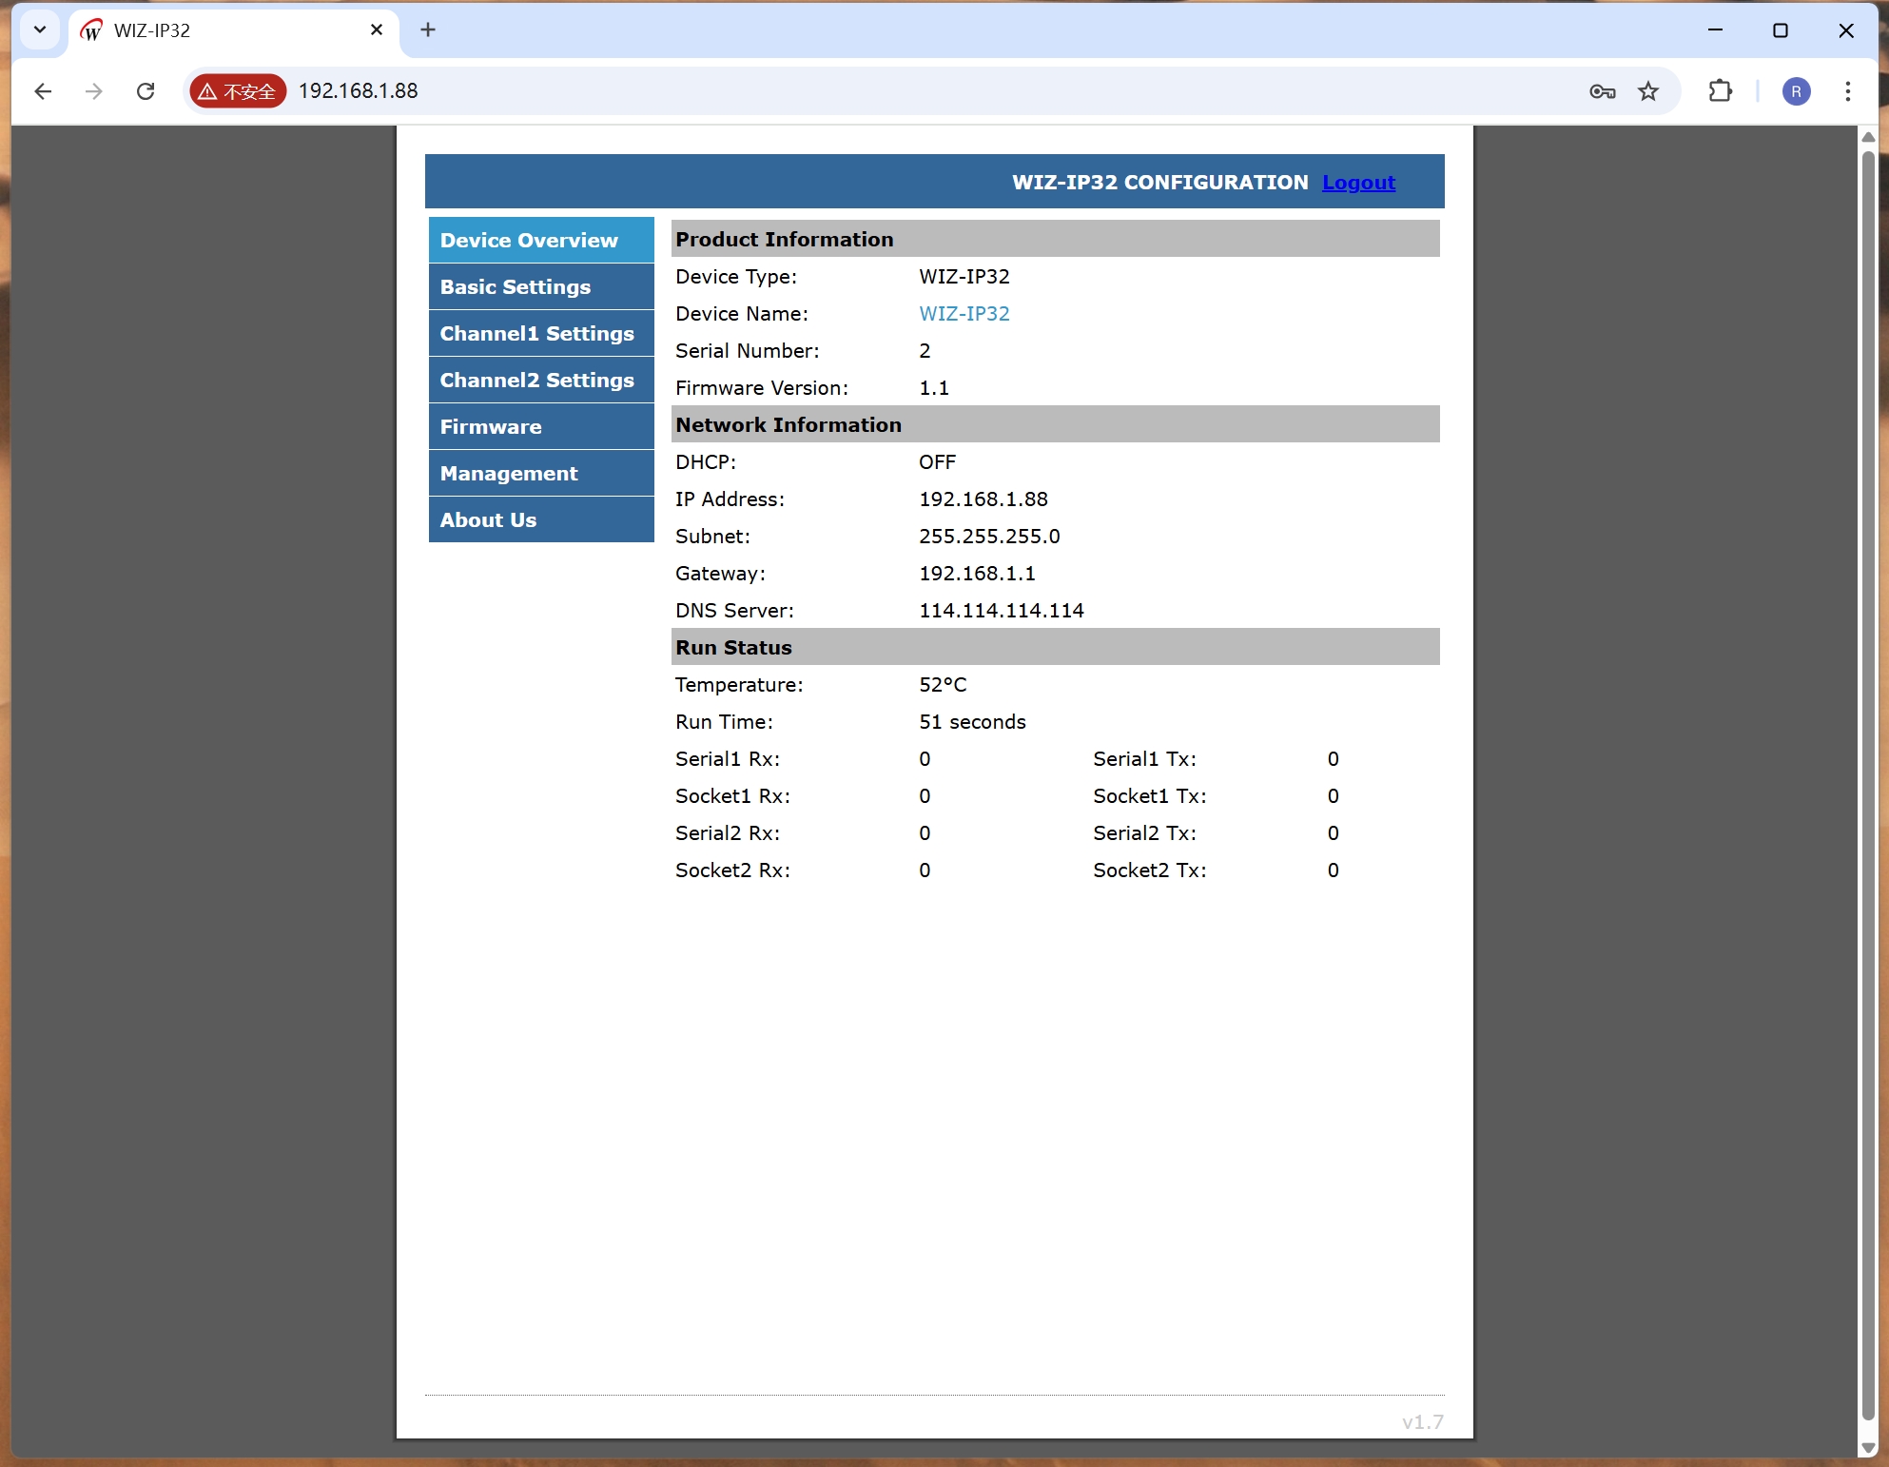Click the not-secure warning badge

[238, 91]
